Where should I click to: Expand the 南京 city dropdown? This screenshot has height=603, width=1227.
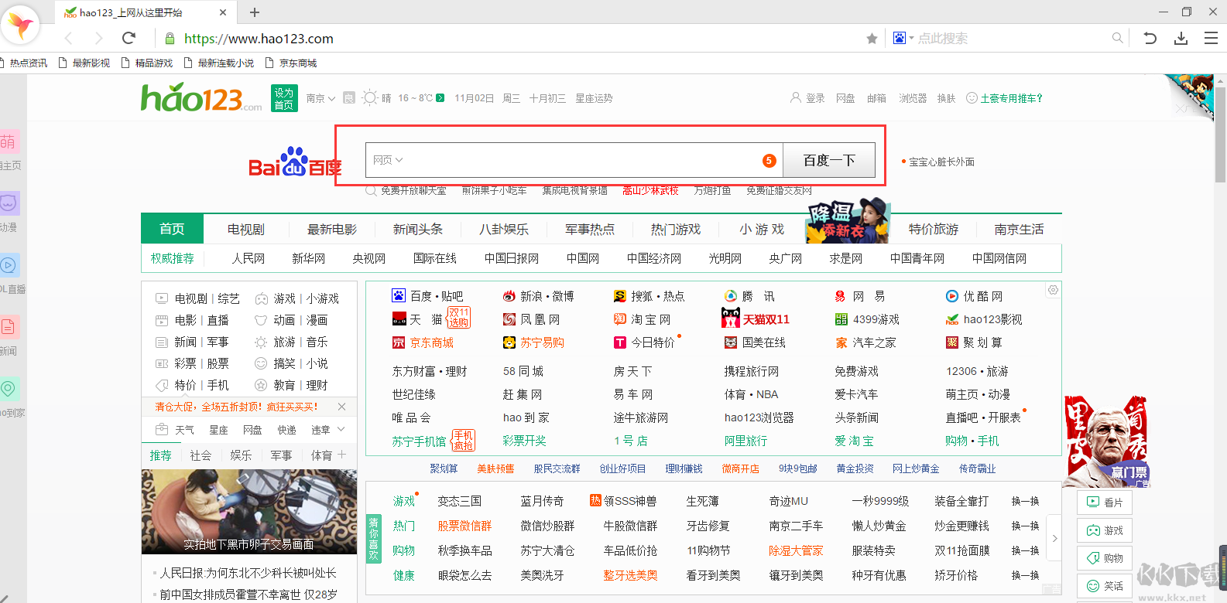[x=320, y=98]
